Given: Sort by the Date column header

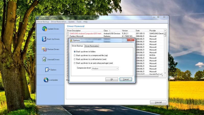Looking at the screenshot, I should [x=142, y=31].
